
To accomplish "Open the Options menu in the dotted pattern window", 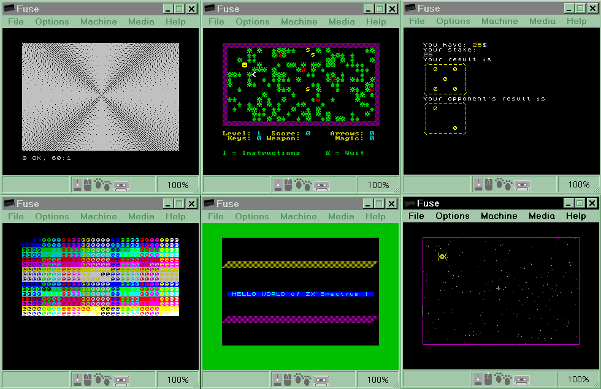I will click(52, 21).
